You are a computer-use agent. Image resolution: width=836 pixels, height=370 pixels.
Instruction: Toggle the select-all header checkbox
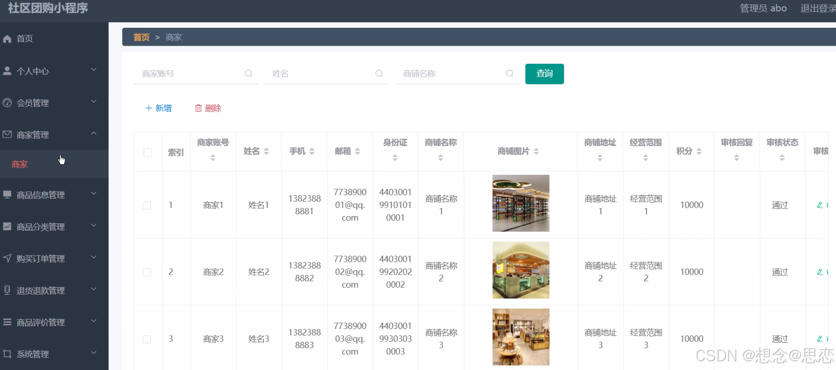click(148, 152)
